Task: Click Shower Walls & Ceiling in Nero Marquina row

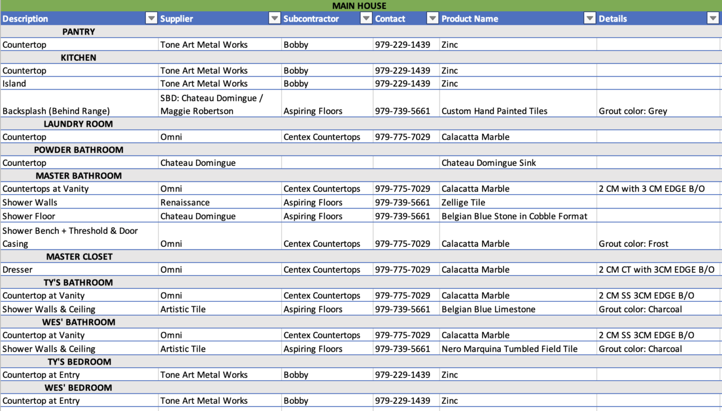Action: pos(79,349)
